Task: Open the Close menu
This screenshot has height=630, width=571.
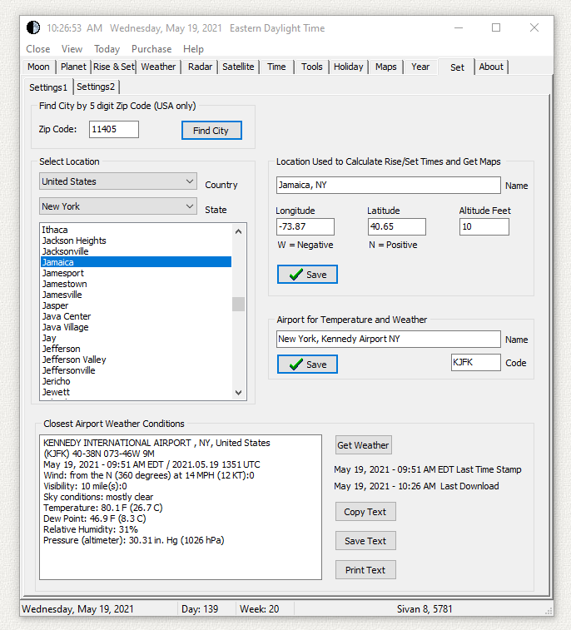Action: 38,49
